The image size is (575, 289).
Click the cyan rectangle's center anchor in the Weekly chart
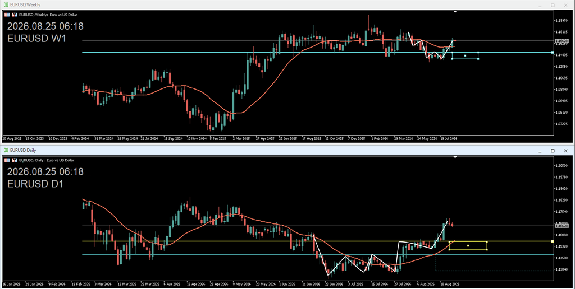coord(466,55)
